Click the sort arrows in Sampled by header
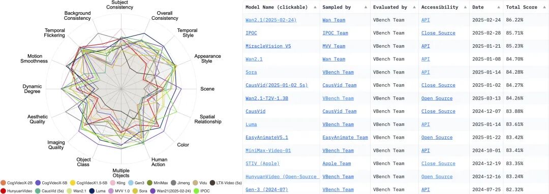This screenshot has width=549, height=194. pyautogui.click(x=365, y=7)
